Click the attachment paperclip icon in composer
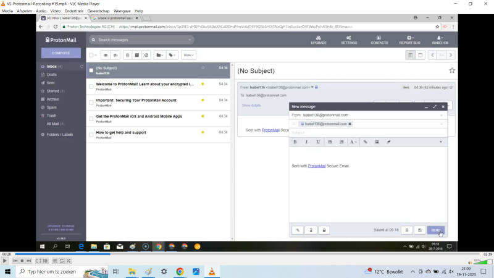The width and height of the screenshot is (494, 278). click(297, 230)
